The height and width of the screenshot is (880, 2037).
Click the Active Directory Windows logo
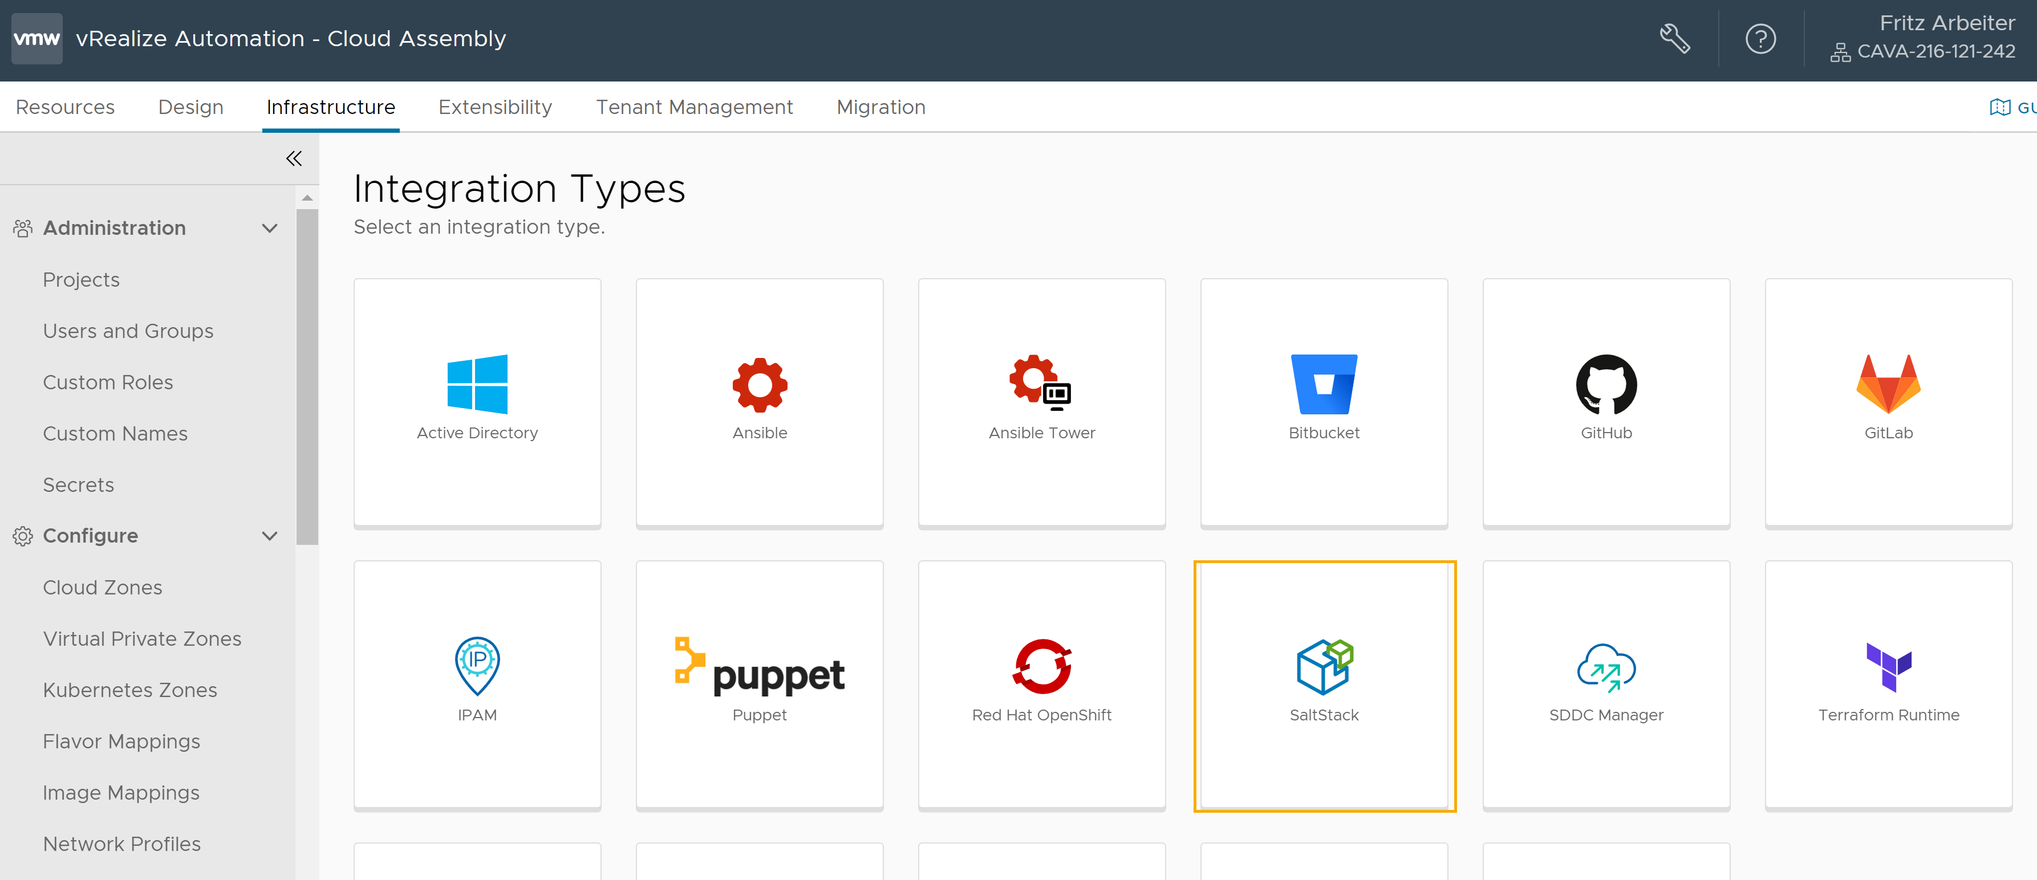pos(478,384)
